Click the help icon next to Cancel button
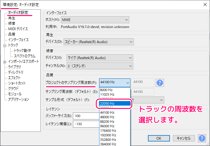 pyautogui.click(x=202, y=138)
